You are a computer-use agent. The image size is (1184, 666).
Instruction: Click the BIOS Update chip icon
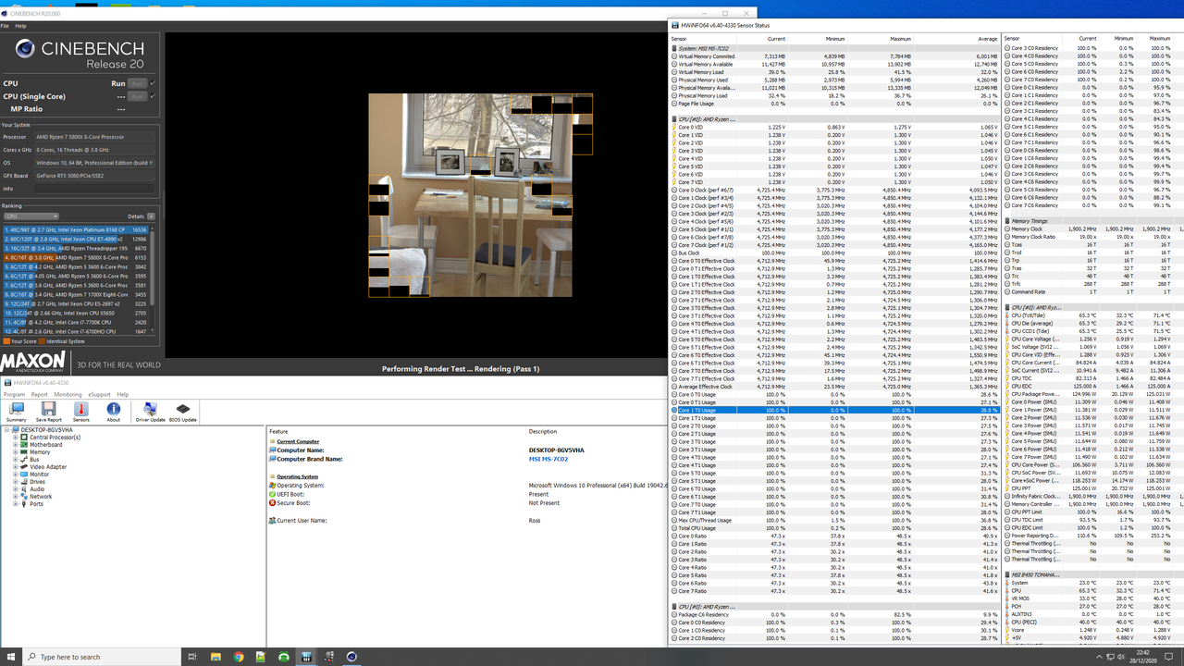[x=183, y=412]
